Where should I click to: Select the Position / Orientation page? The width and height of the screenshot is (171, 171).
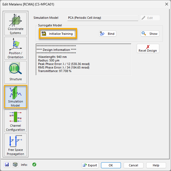point(16,48)
